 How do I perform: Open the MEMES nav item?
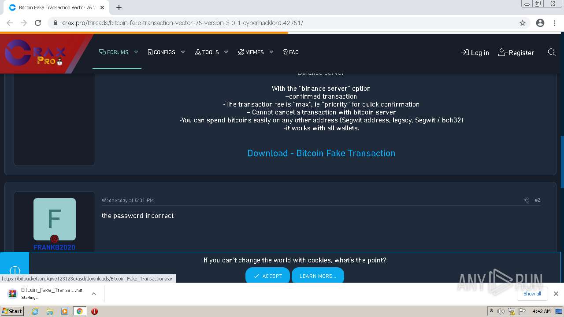[251, 52]
